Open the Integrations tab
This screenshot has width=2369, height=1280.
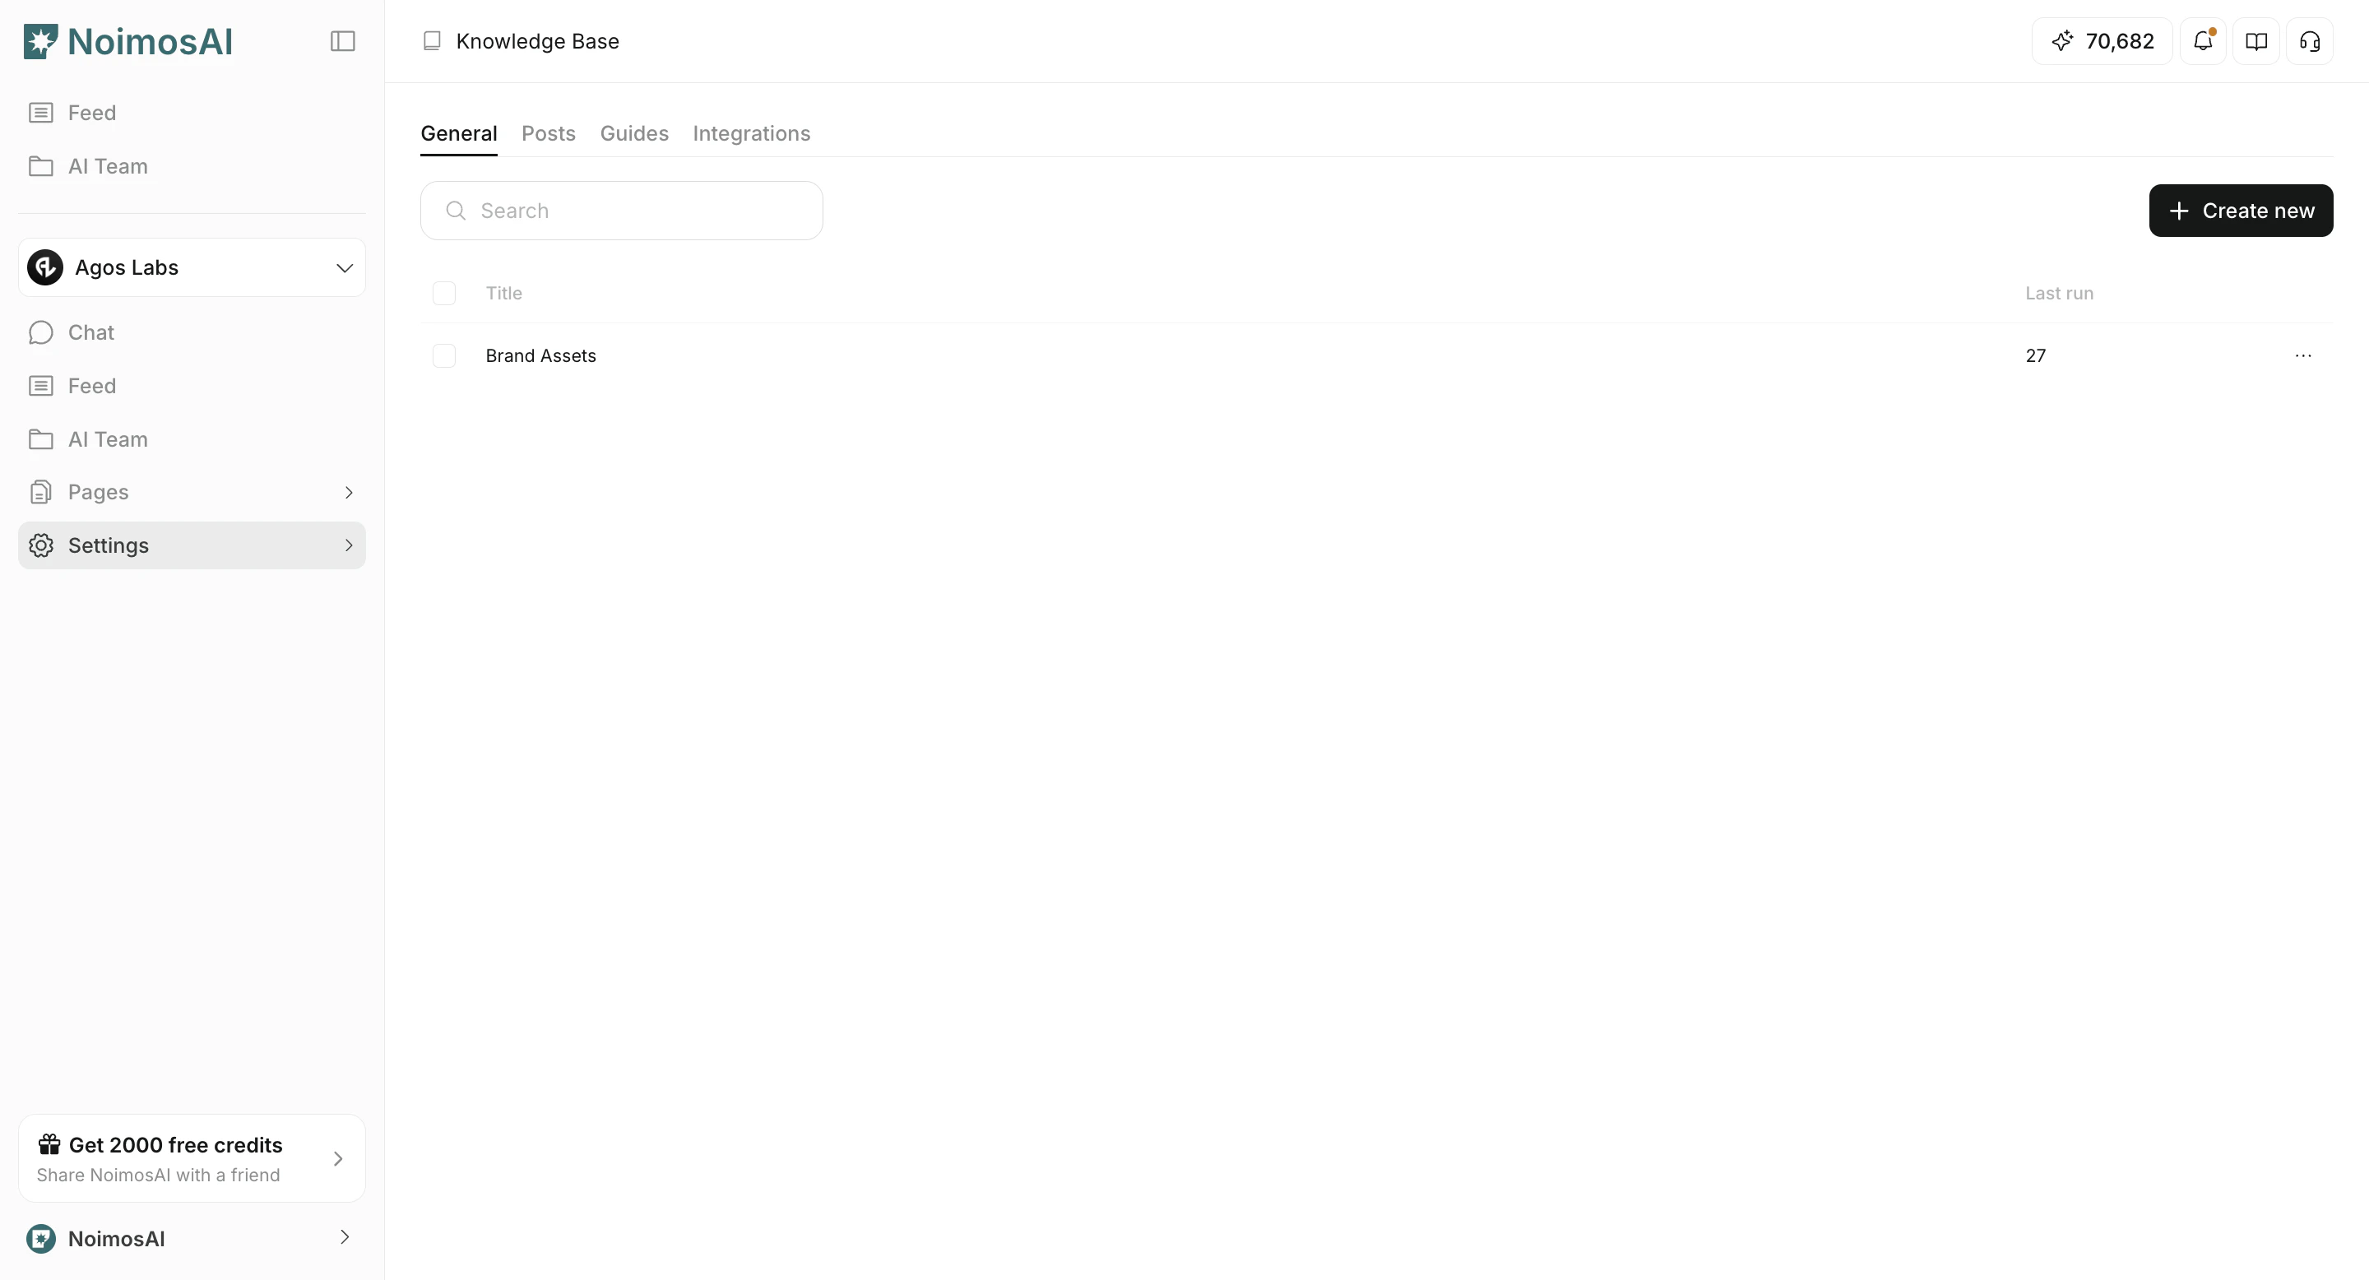[751, 132]
